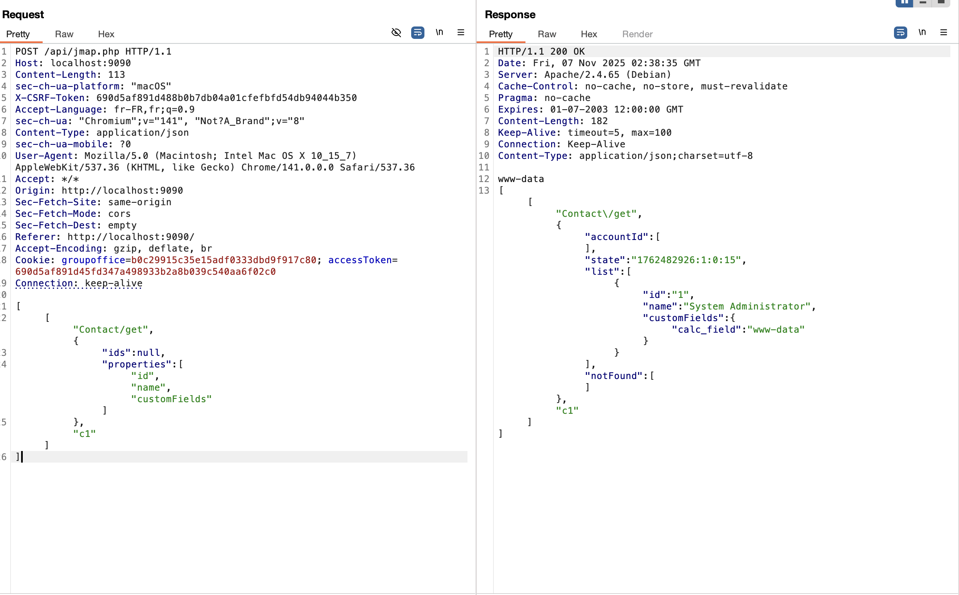The height and width of the screenshot is (595, 959).
Task: Open the Request panel hamburger options menu
Action: click(x=461, y=32)
